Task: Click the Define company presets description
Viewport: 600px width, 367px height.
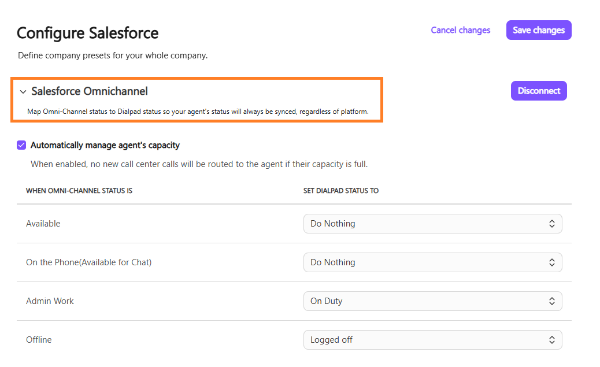Action: tap(113, 55)
